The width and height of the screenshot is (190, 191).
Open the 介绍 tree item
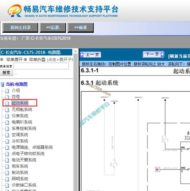(x=15, y=90)
